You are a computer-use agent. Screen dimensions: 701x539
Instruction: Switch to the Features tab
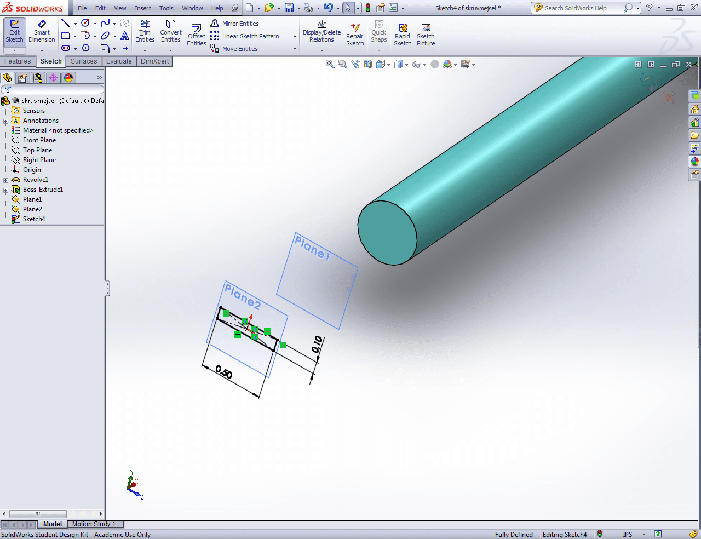click(18, 61)
